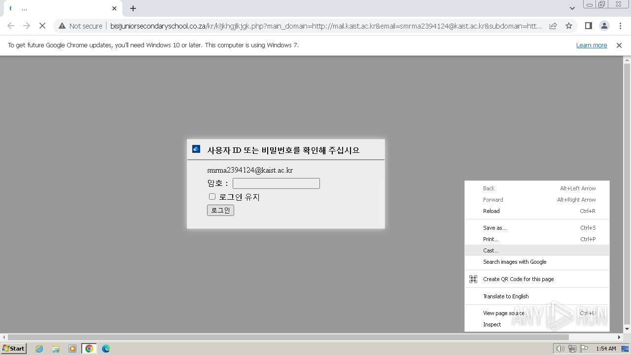Click the 로그인 button
Image resolution: width=631 pixels, height=355 pixels.
(x=220, y=210)
